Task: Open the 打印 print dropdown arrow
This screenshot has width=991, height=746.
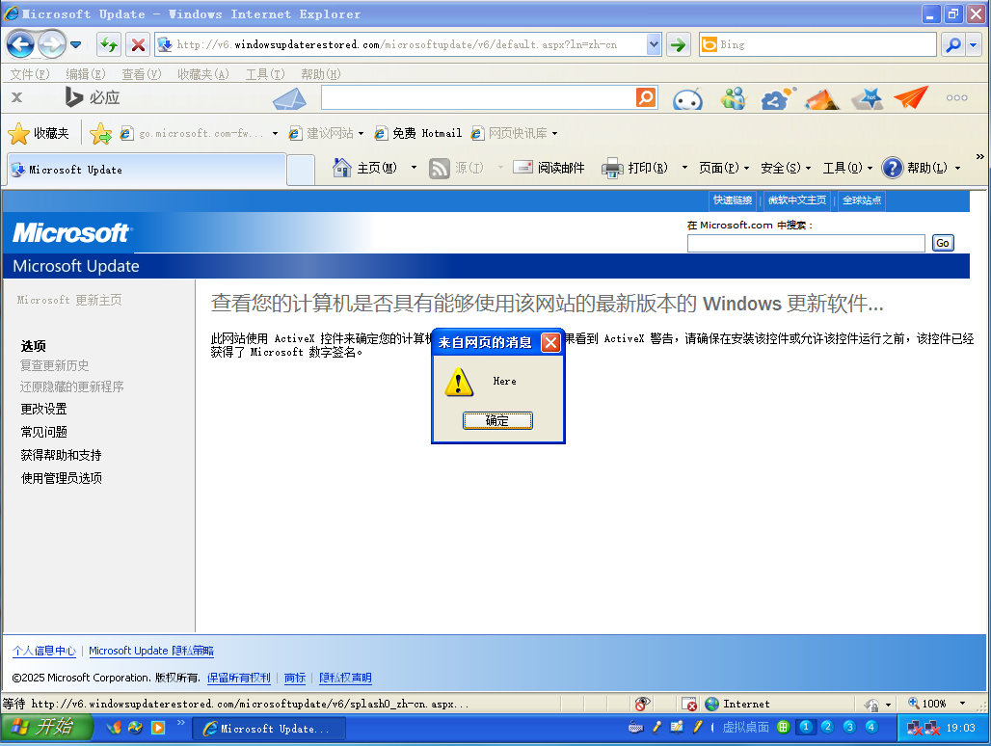Action: point(684,168)
